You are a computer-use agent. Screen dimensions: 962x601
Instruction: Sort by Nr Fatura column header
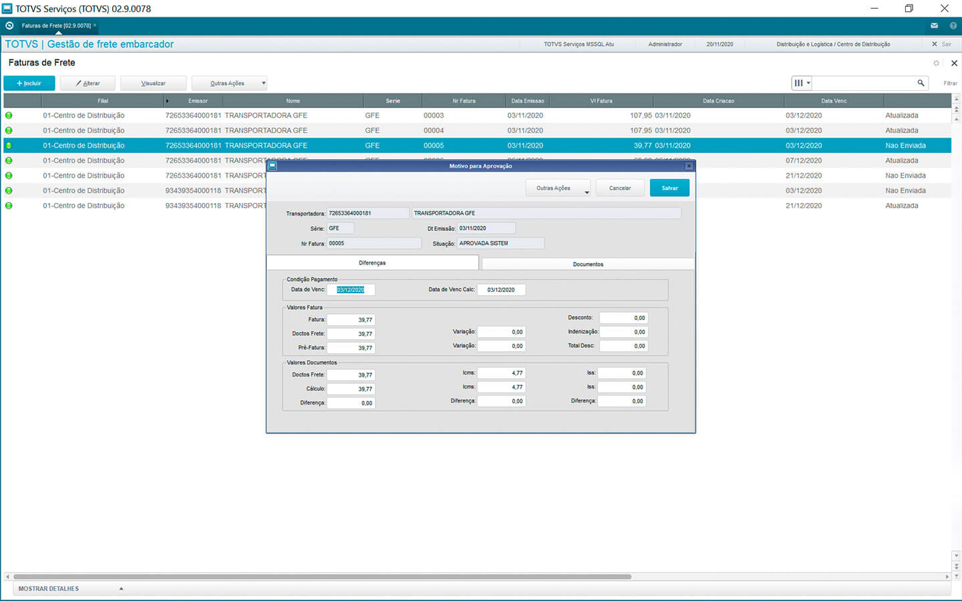click(464, 101)
